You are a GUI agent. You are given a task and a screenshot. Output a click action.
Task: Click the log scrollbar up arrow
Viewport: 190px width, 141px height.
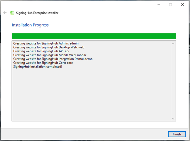(173, 43)
